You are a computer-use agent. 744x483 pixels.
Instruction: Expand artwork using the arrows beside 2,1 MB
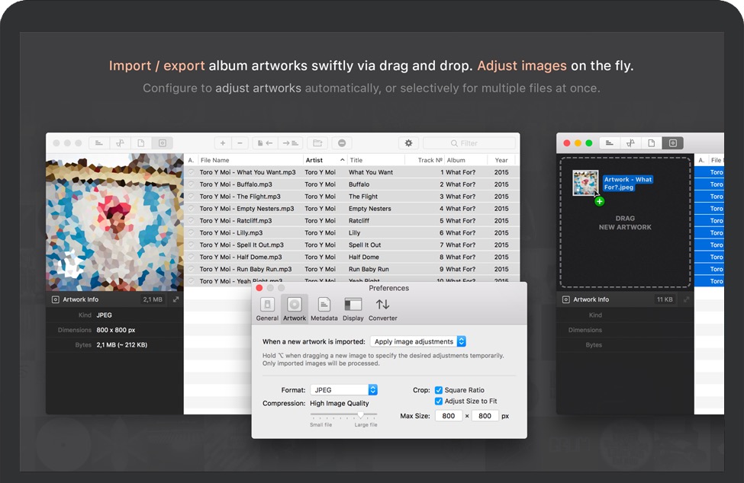176,299
